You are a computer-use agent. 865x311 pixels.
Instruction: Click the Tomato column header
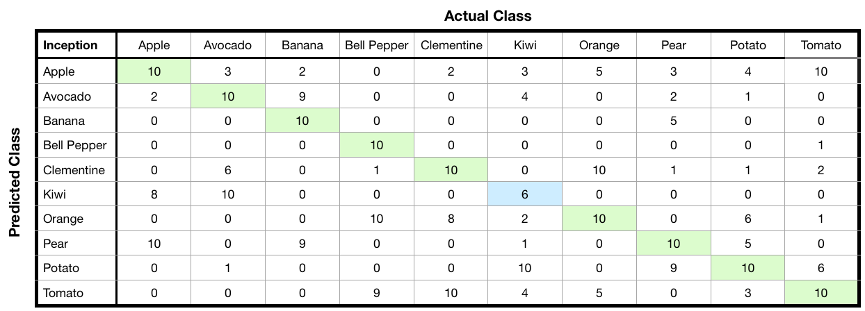(x=821, y=46)
